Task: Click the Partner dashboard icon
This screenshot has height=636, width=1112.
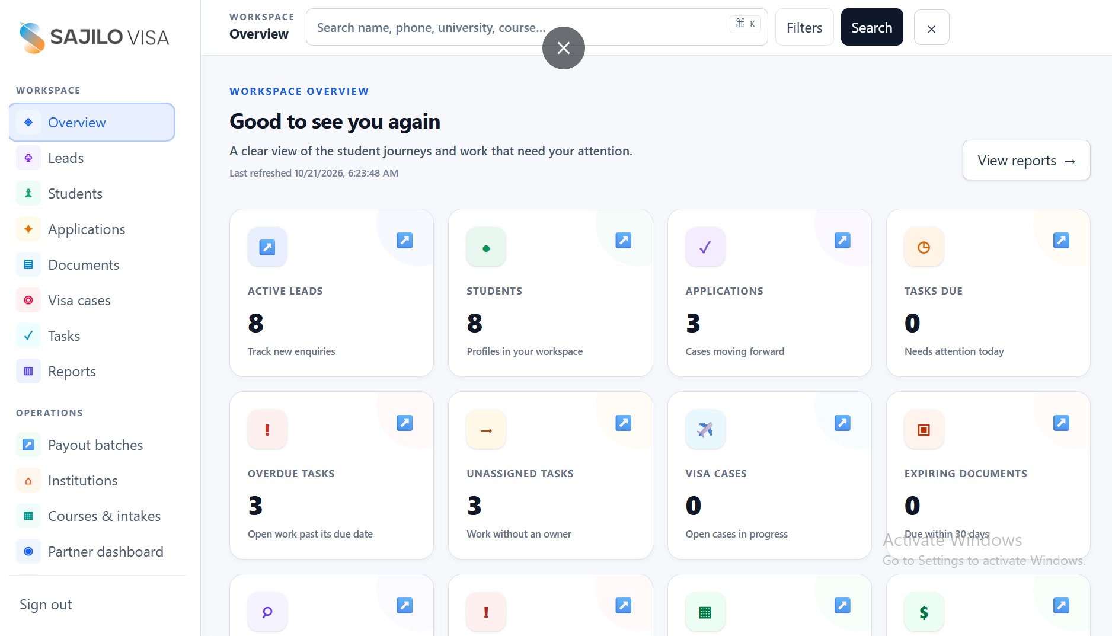Action: [x=28, y=551]
